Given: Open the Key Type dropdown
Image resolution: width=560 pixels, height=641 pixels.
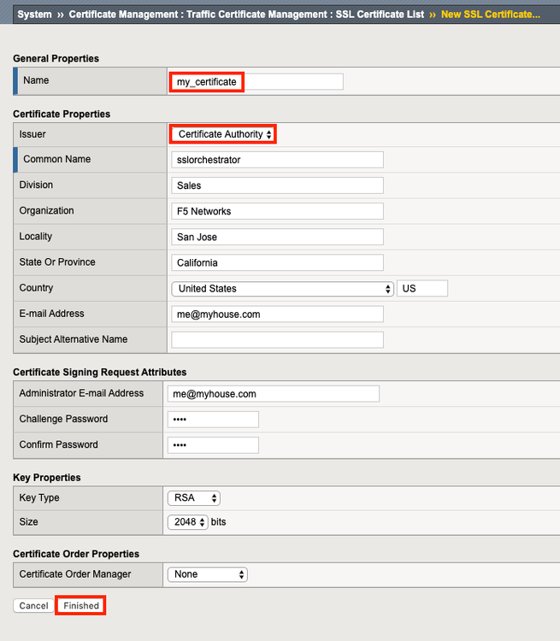Looking at the screenshot, I should [194, 497].
